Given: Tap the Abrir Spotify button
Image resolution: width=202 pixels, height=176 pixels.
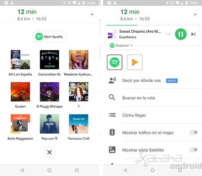Looking at the screenshot, I should tap(49, 36).
